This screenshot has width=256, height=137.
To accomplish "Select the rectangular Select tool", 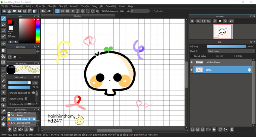I will [x=3, y=69].
